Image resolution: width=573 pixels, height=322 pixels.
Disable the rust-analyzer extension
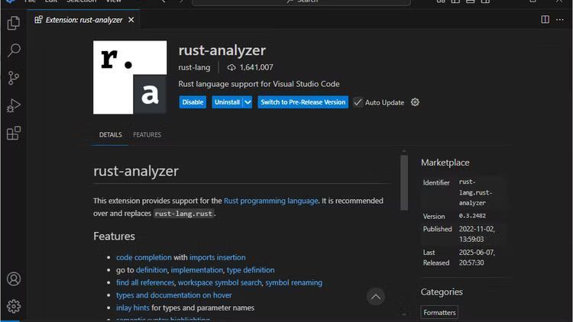193,102
